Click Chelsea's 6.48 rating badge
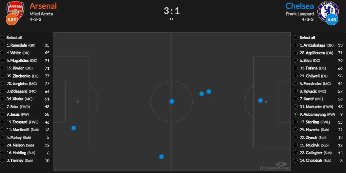 click(332, 19)
